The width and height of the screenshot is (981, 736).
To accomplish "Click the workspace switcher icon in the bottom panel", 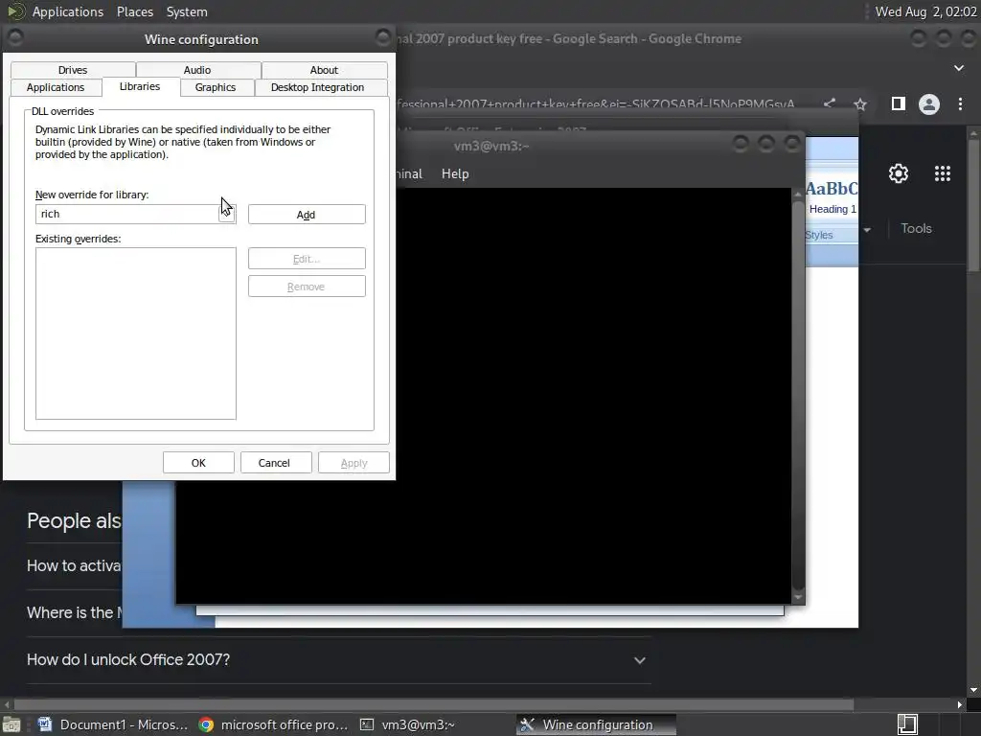I will point(907,724).
